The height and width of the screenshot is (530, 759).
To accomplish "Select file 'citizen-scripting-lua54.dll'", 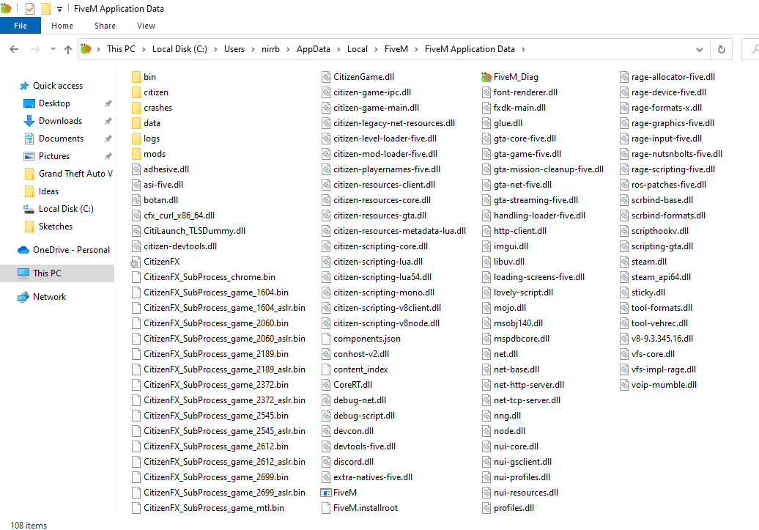I will tap(382, 277).
